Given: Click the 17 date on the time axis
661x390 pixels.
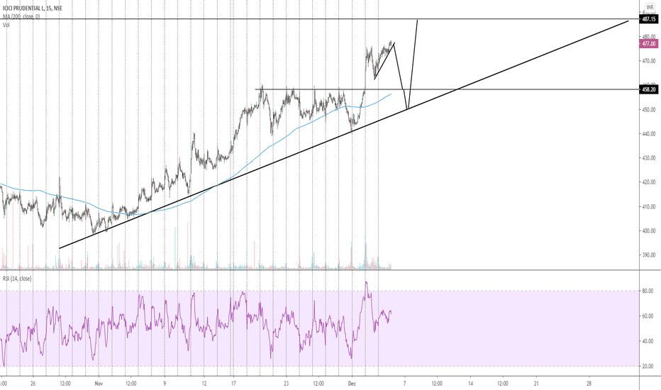Looking at the screenshot, I should point(233,384).
